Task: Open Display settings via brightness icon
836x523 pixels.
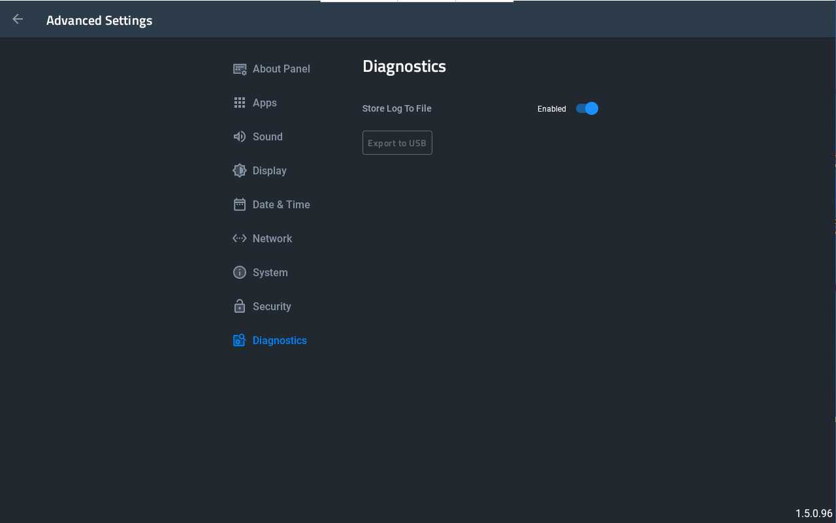Action: [240, 170]
